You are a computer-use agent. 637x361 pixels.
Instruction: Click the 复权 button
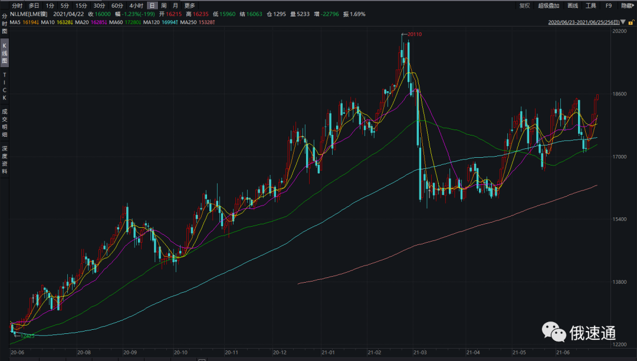(x=524, y=5)
